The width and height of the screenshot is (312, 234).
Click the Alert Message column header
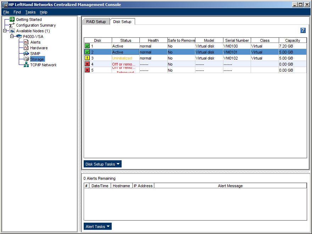coord(230,186)
